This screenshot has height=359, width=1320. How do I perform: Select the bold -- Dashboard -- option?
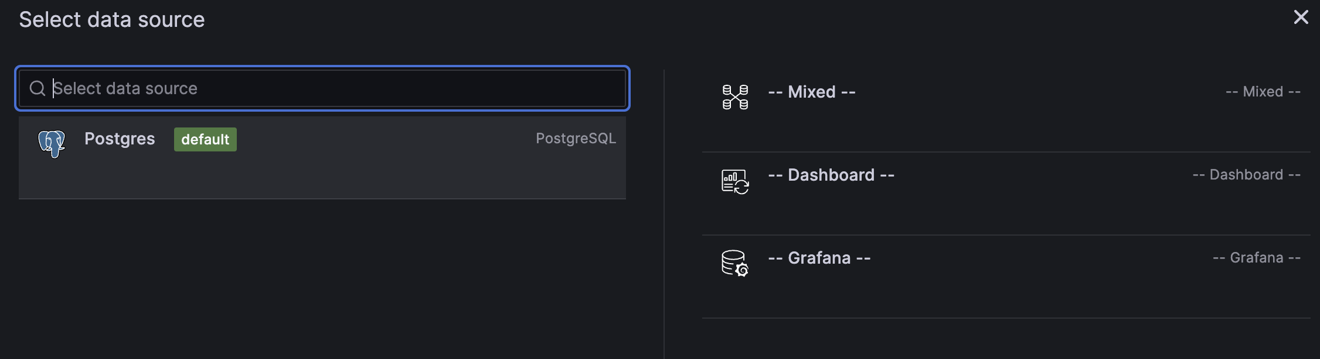tap(831, 175)
